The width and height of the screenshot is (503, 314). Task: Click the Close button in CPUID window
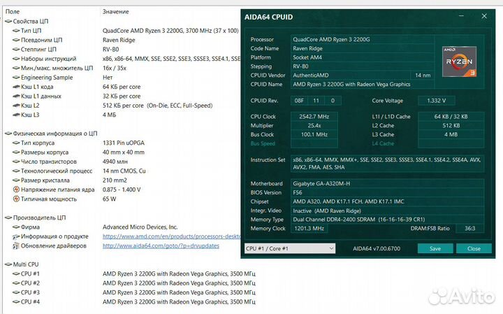click(474, 248)
